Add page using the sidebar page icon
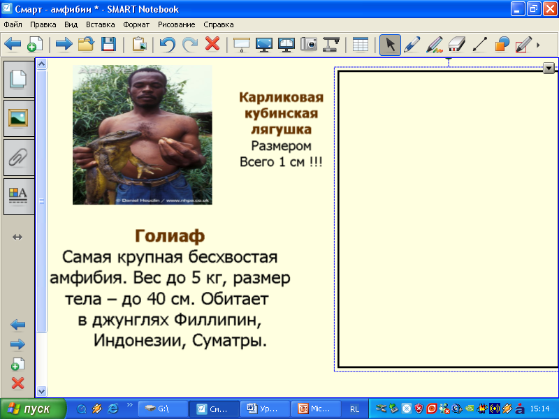The width and height of the screenshot is (559, 419). (x=18, y=364)
